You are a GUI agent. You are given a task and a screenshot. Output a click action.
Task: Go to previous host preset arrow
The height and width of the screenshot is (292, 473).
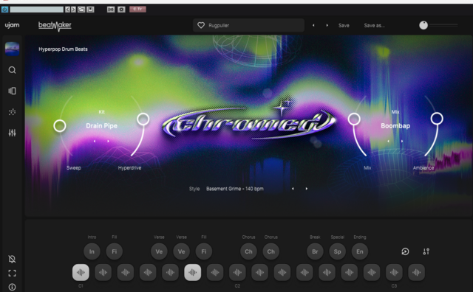click(67, 10)
